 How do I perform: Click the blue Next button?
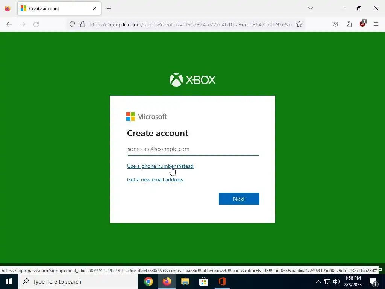point(239,199)
